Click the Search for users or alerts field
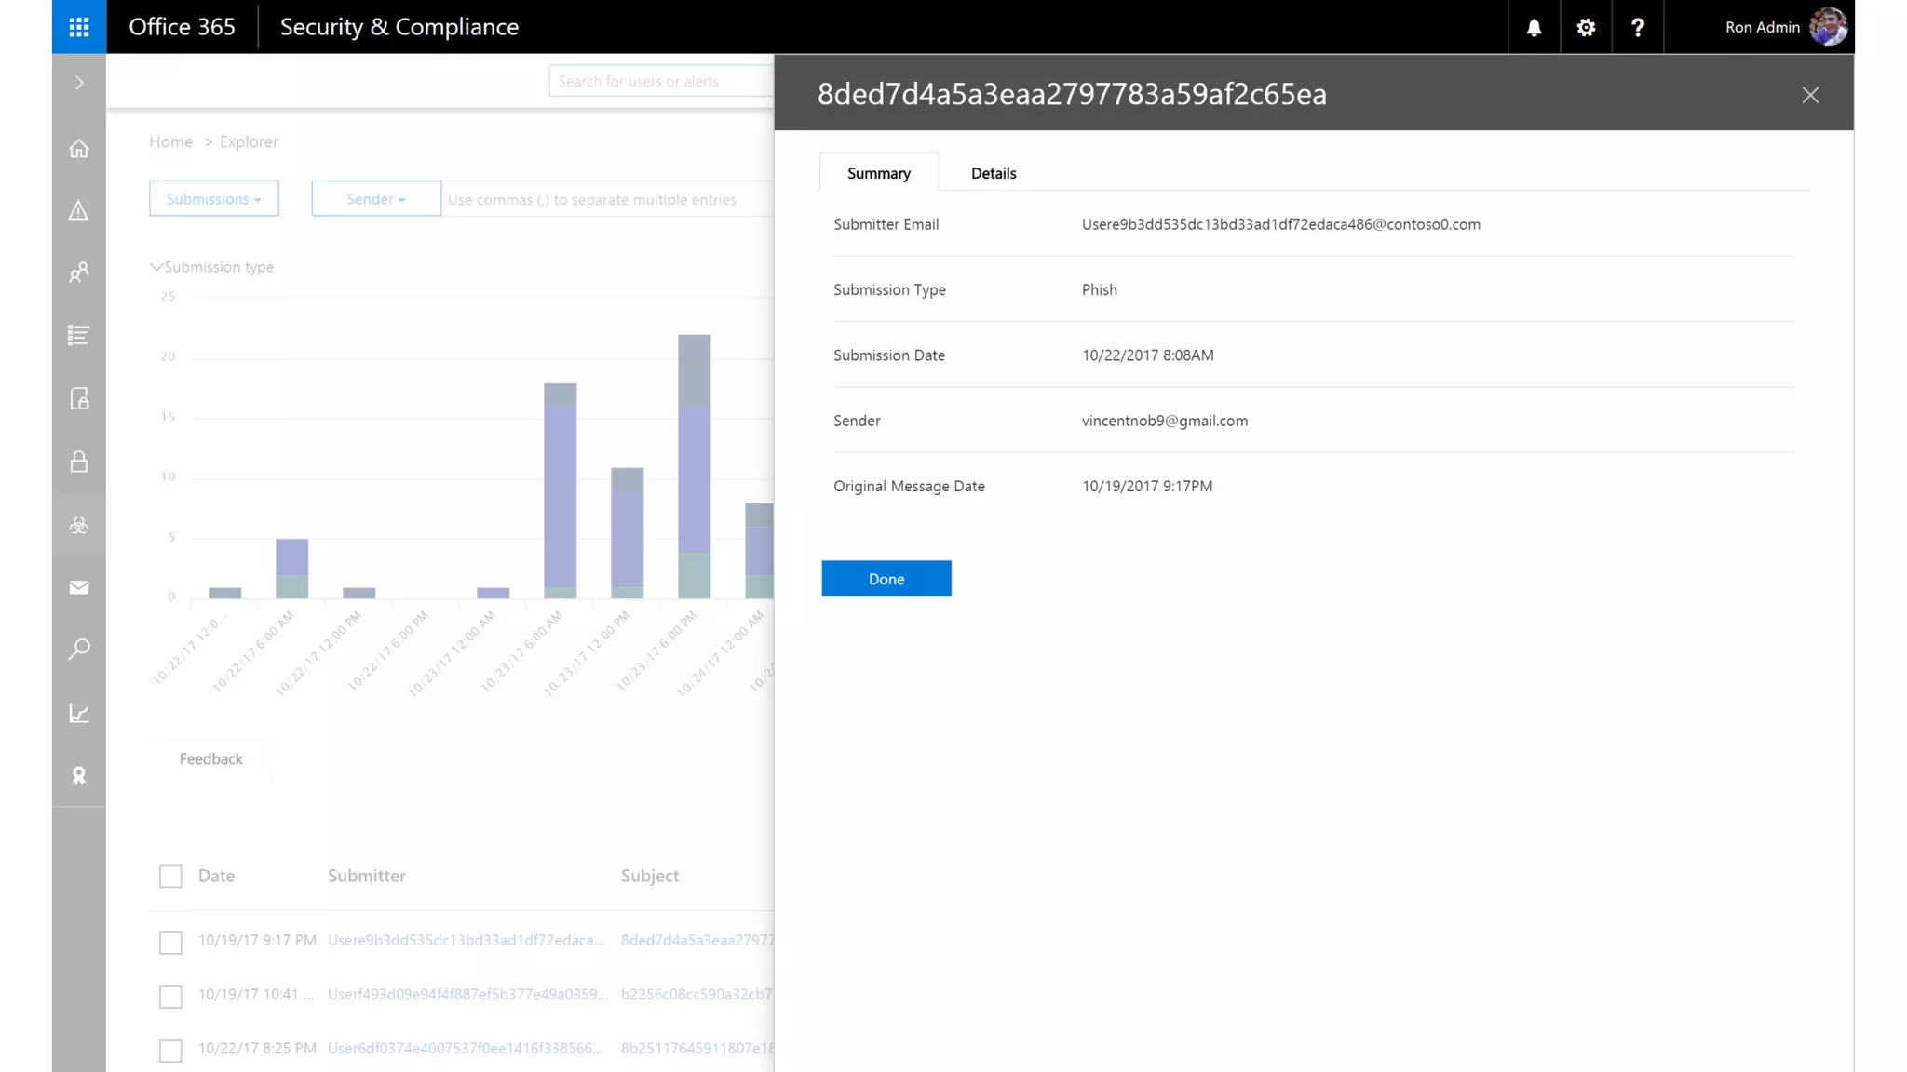This screenshot has width=1907, height=1072. pos(659,81)
